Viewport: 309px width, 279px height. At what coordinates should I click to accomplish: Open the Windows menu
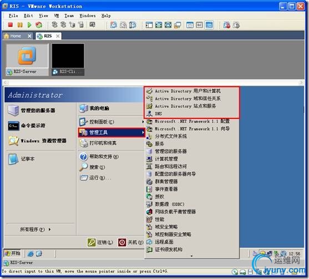click(88, 16)
